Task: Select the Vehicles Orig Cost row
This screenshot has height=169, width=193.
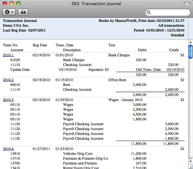Action: 94,154
